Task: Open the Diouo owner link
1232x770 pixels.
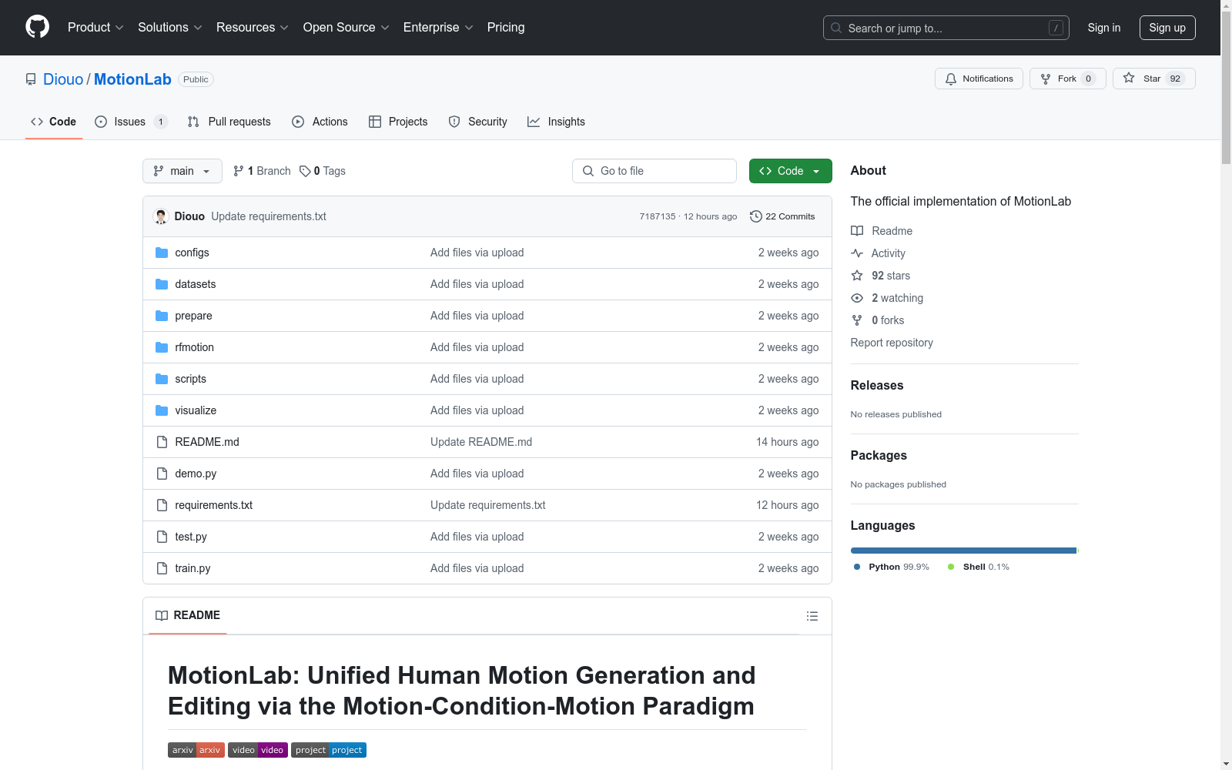Action: click(x=63, y=79)
